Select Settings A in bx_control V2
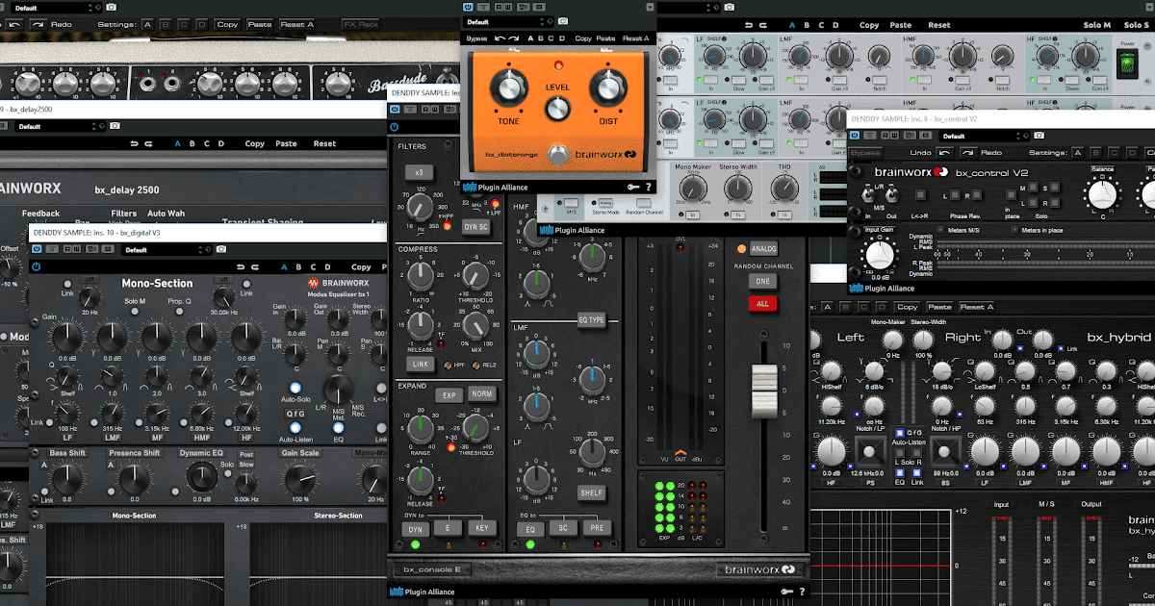1155x606 pixels. click(x=1077, y=153)
